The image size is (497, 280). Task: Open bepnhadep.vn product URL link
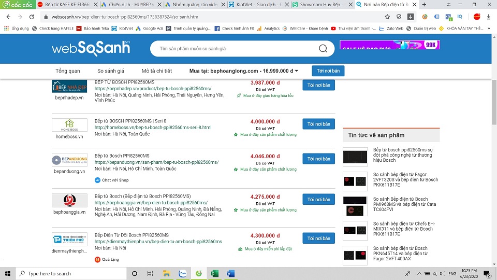153,89
